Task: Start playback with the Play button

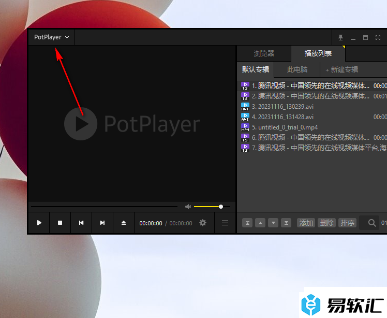Action: pyautogui.click(x=39, y=223)
